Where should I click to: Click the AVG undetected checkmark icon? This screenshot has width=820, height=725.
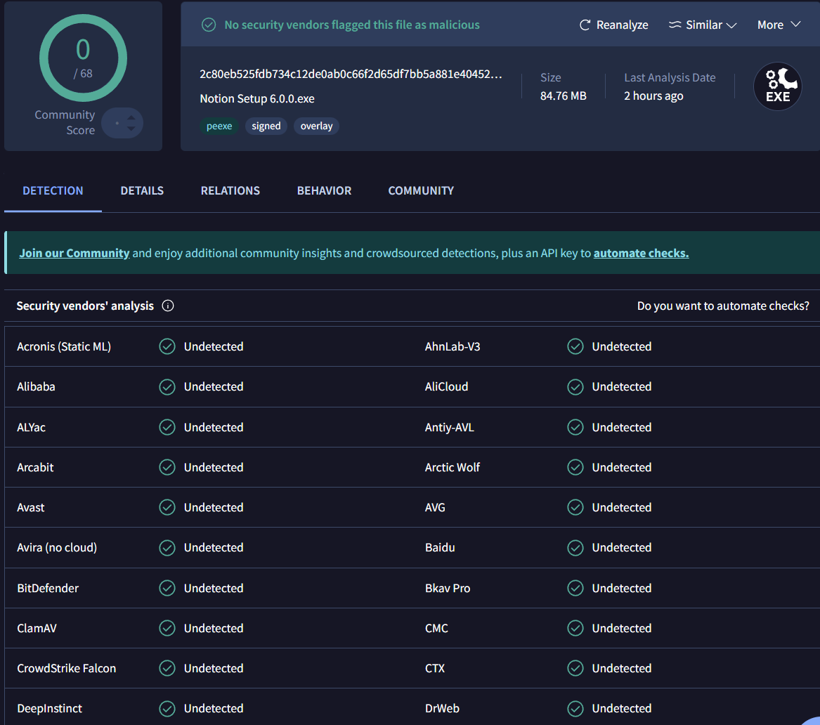[x=575, y=507]
